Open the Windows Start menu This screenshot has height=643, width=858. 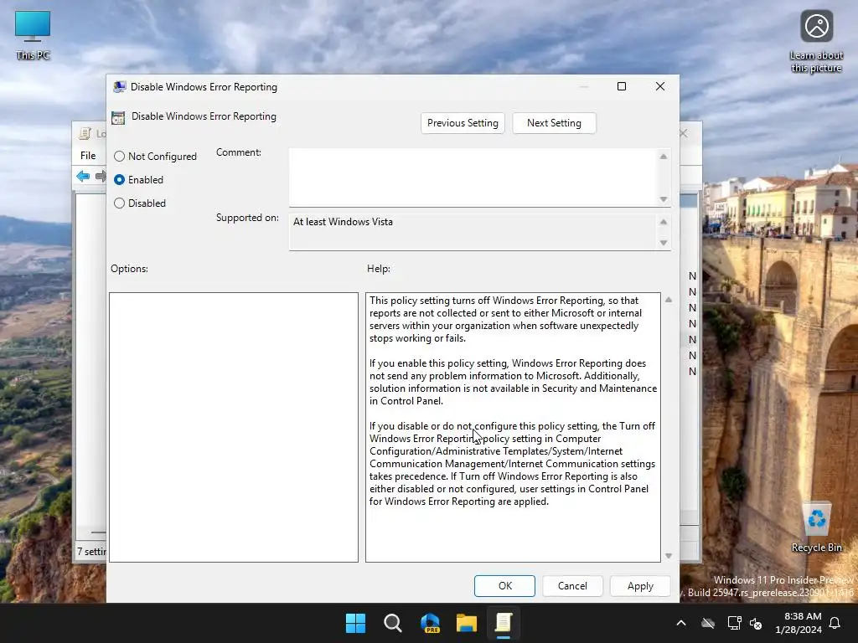pyautogui.click(x=355, y=623)
